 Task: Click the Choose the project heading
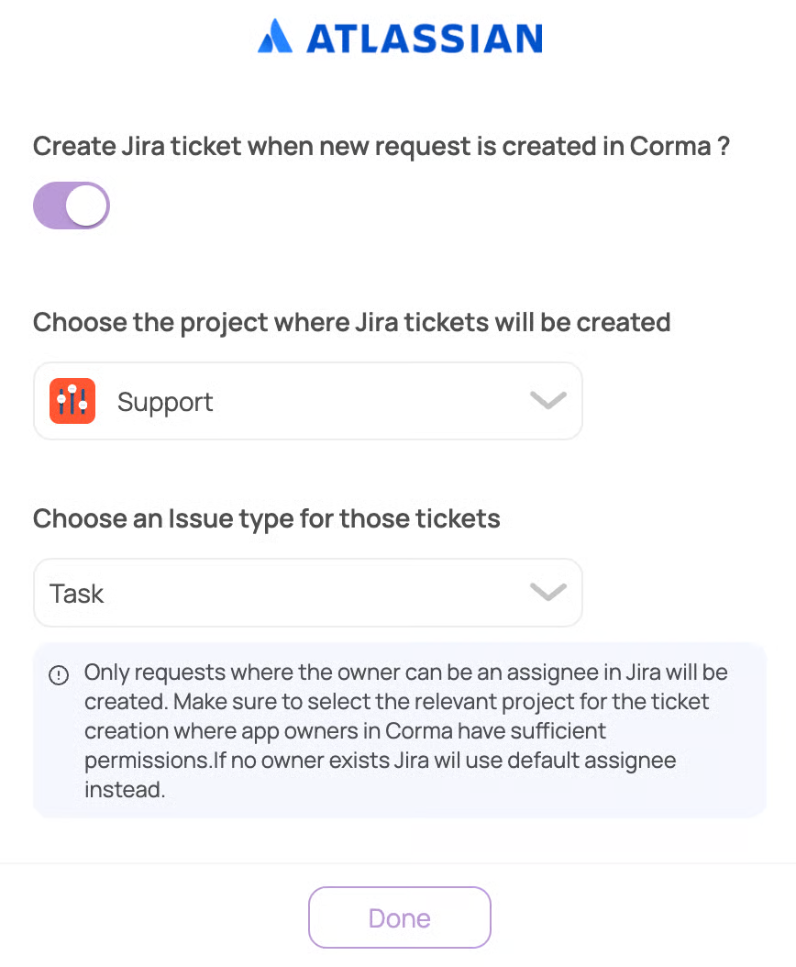click(351, 323)
